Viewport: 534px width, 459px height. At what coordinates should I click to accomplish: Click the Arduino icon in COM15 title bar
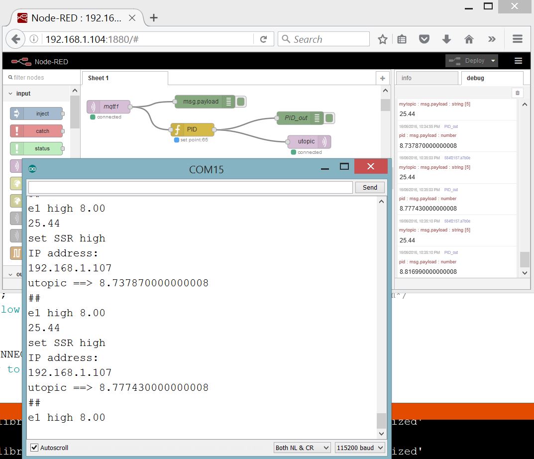[x=32, y=169]
